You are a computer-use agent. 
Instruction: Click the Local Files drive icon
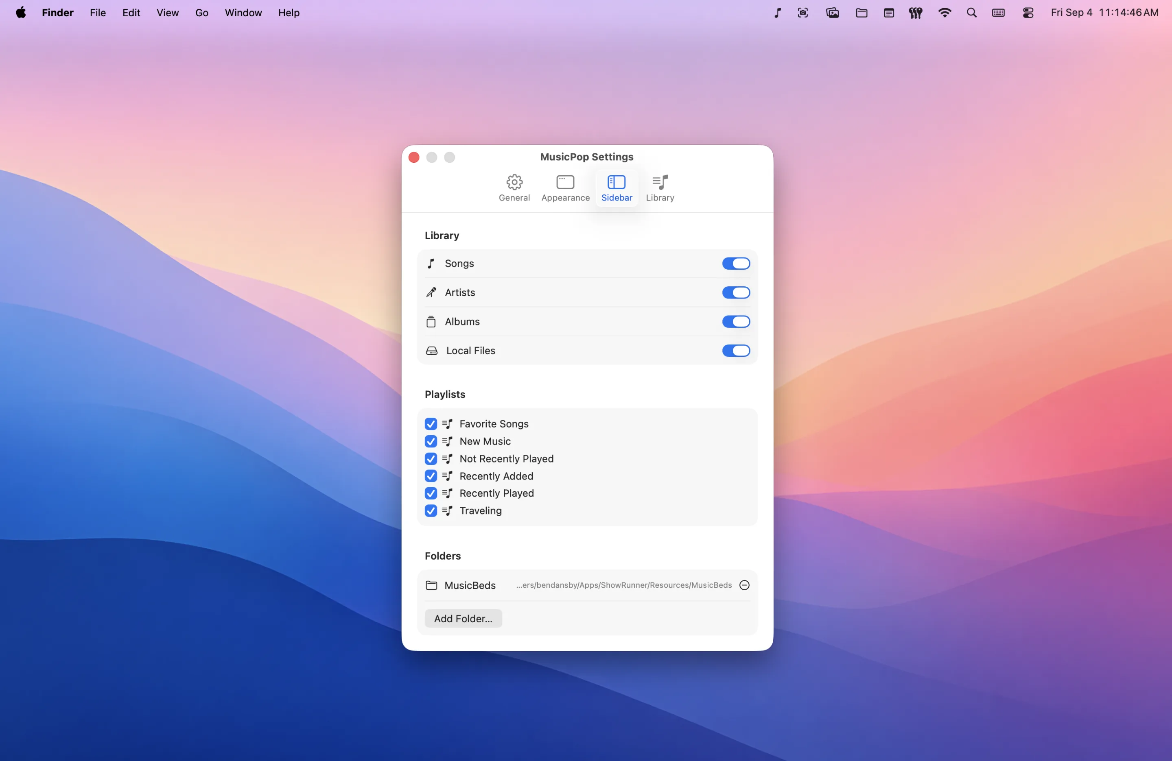pyautogui.click(x=431, y=351)
